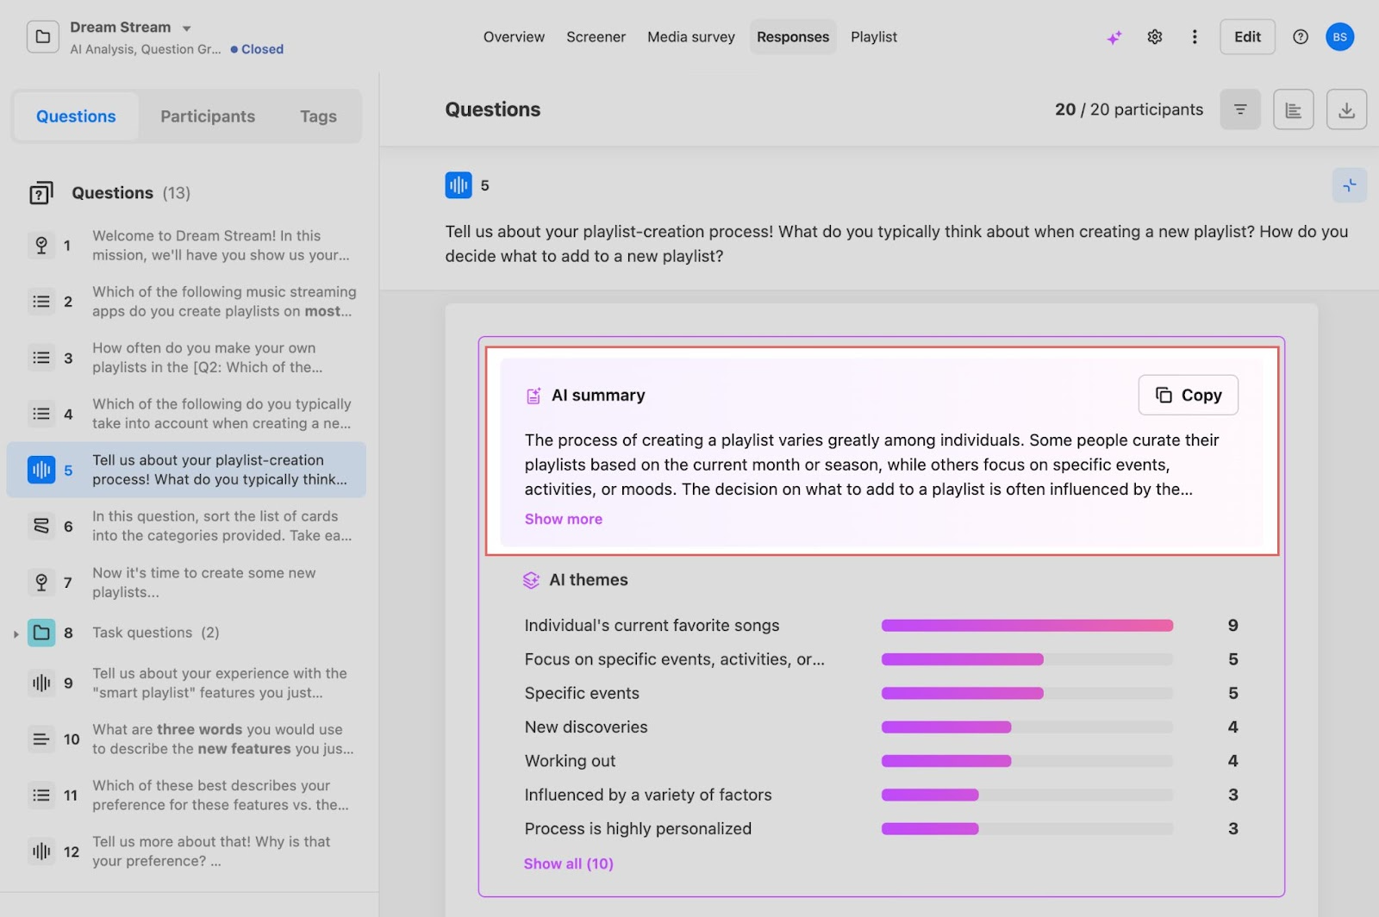Open the Playlist tab
Image resolution: width=1379 pixels, height=917 pixels.
point(874,37)
